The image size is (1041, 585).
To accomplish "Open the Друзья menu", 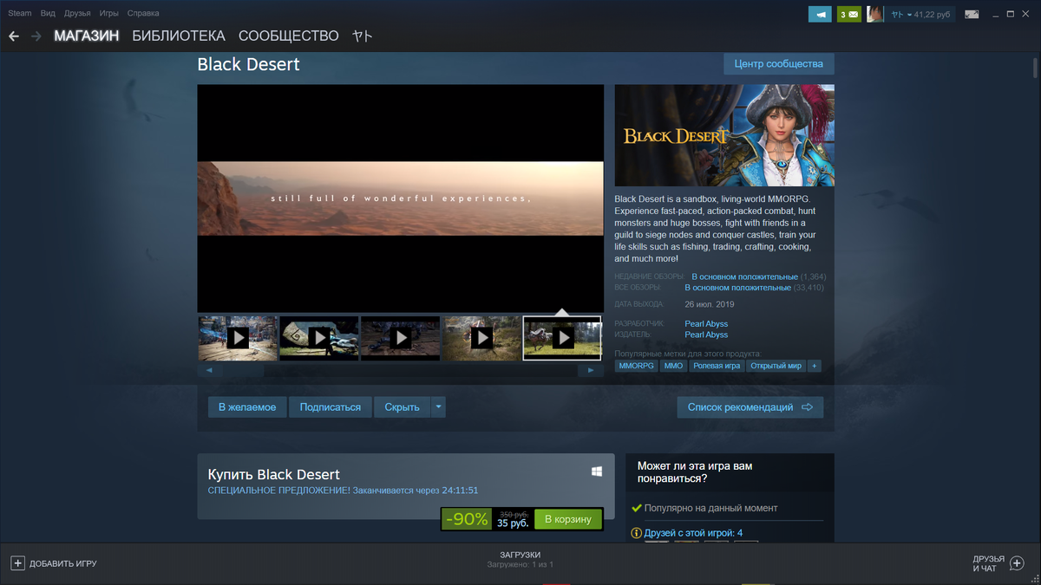I will click(x=77, y=14).
